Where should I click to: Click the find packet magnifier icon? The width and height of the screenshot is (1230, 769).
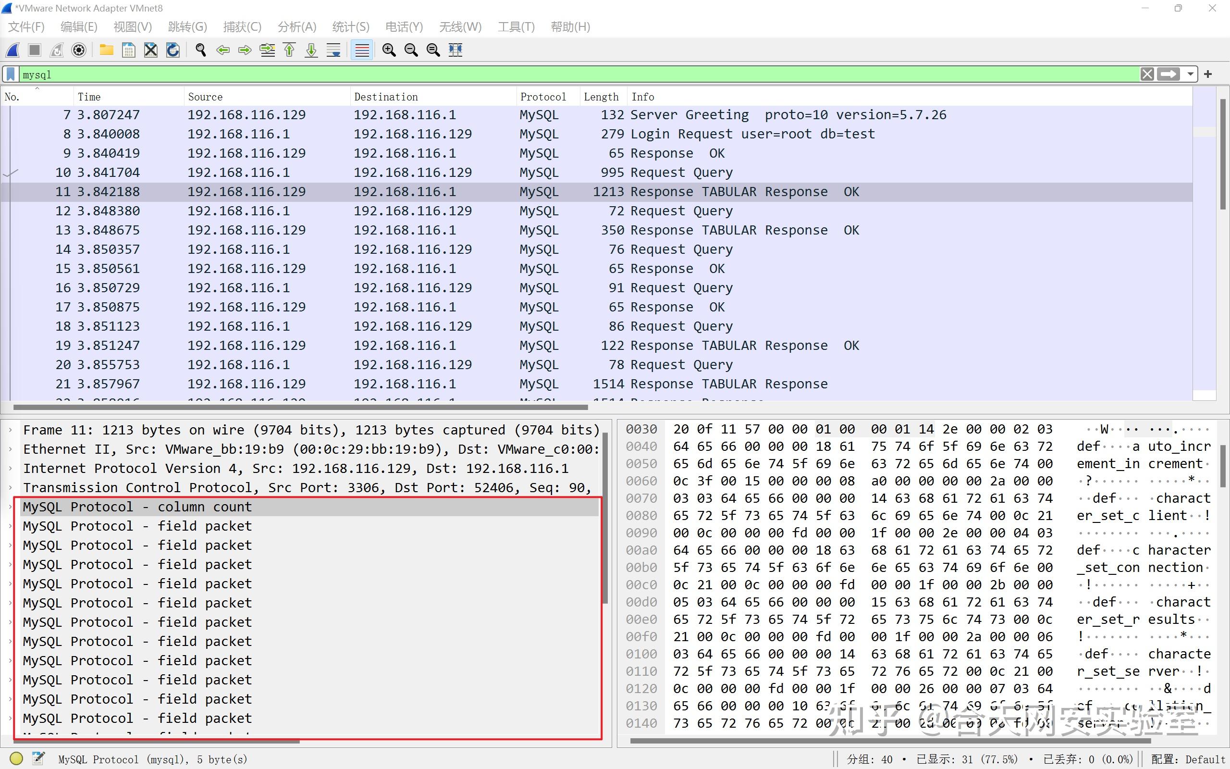tap(200, 50)
